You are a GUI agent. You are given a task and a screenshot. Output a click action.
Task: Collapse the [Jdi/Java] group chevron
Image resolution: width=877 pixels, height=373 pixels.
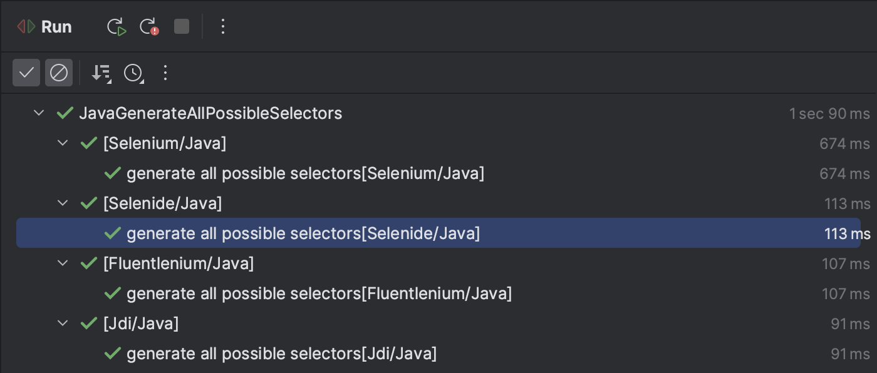click(x=63, y=324)
